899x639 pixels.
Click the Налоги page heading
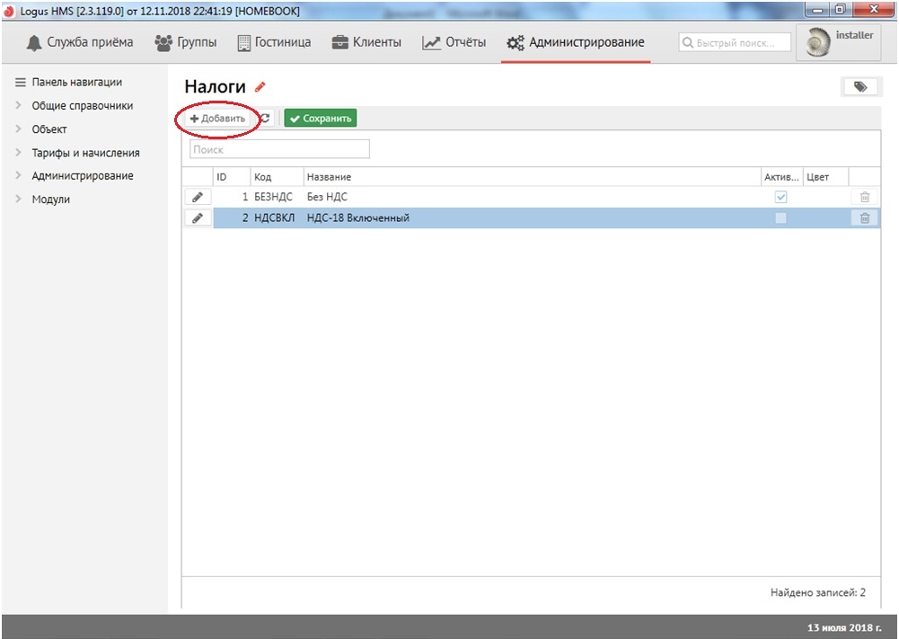tap(215, 86)
